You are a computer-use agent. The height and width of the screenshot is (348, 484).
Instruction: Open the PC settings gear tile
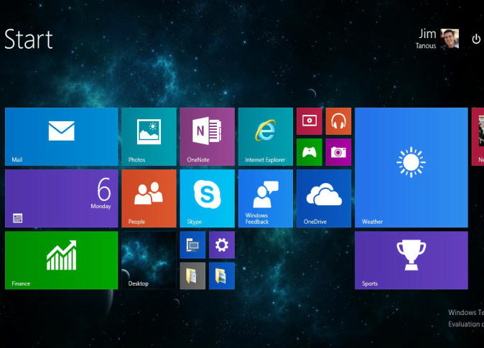click(x=222, y=245)
